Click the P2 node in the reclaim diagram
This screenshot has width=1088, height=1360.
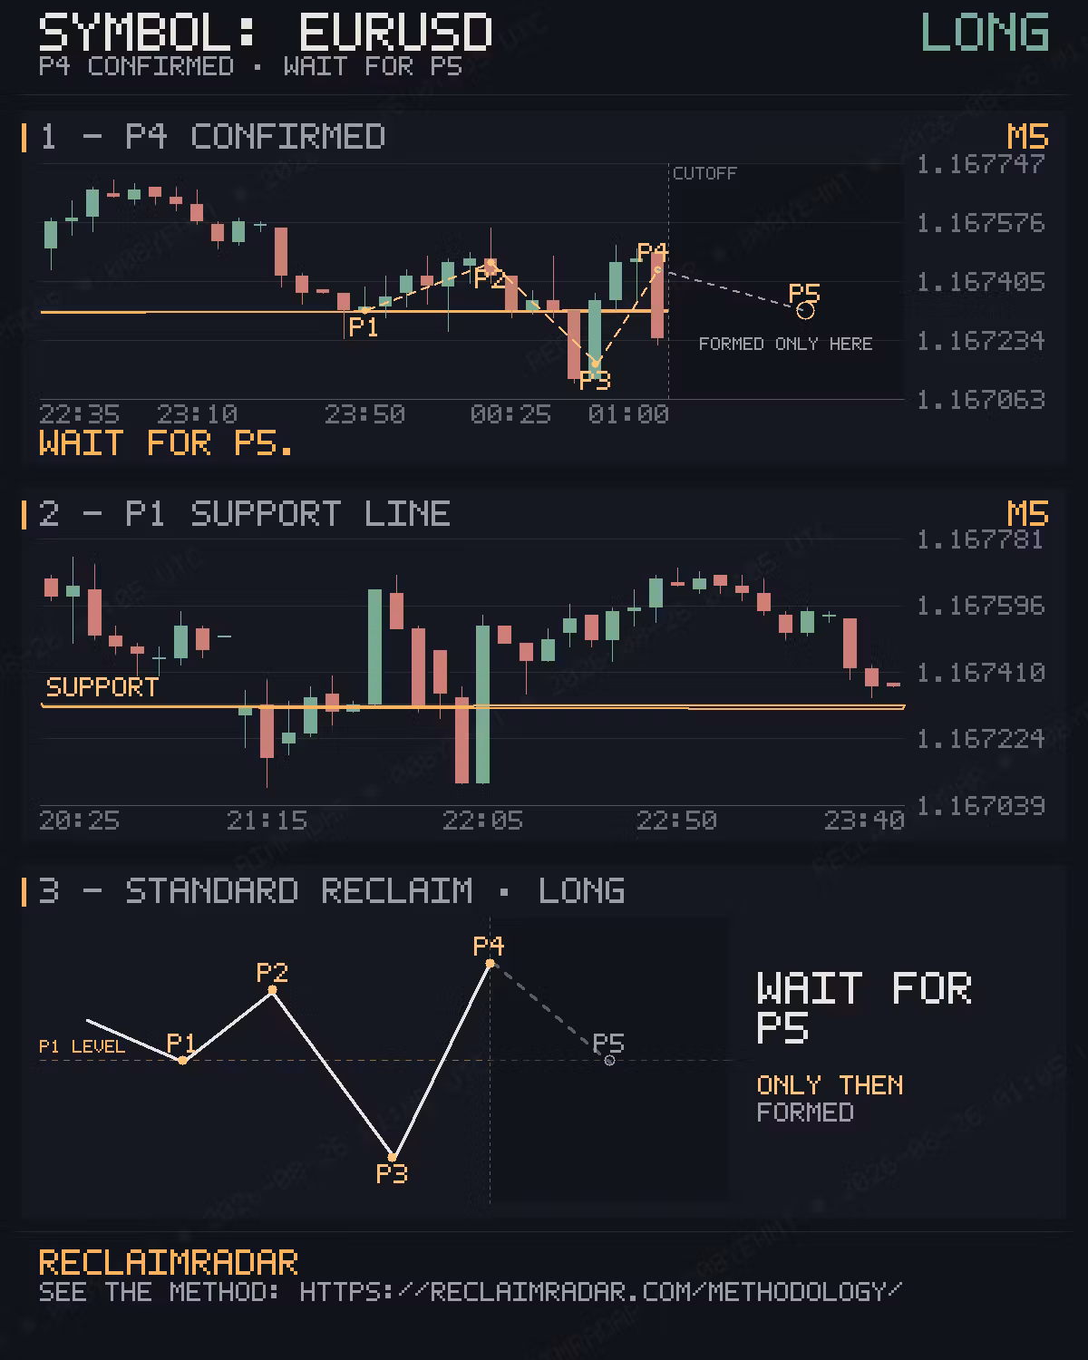tap(272, 990)
